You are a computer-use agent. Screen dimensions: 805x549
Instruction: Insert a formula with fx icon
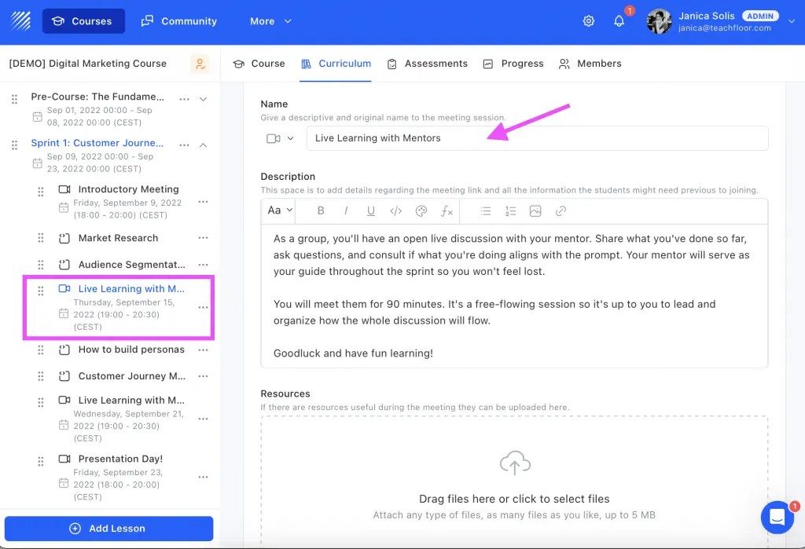(x=447, y=210)
